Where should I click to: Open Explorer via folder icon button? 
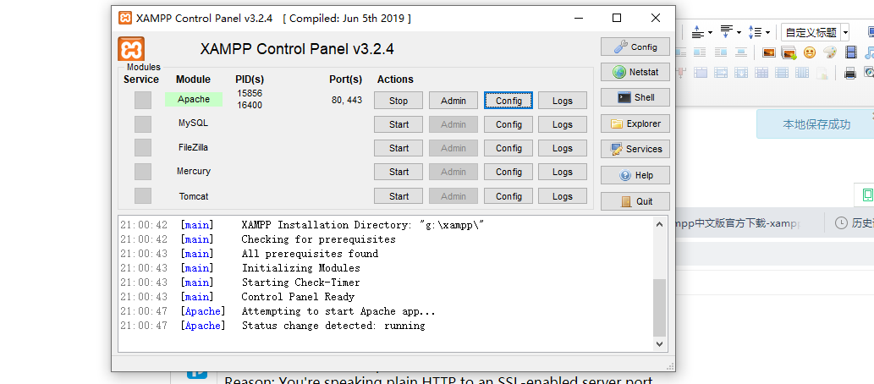click(x=635, y=123)
